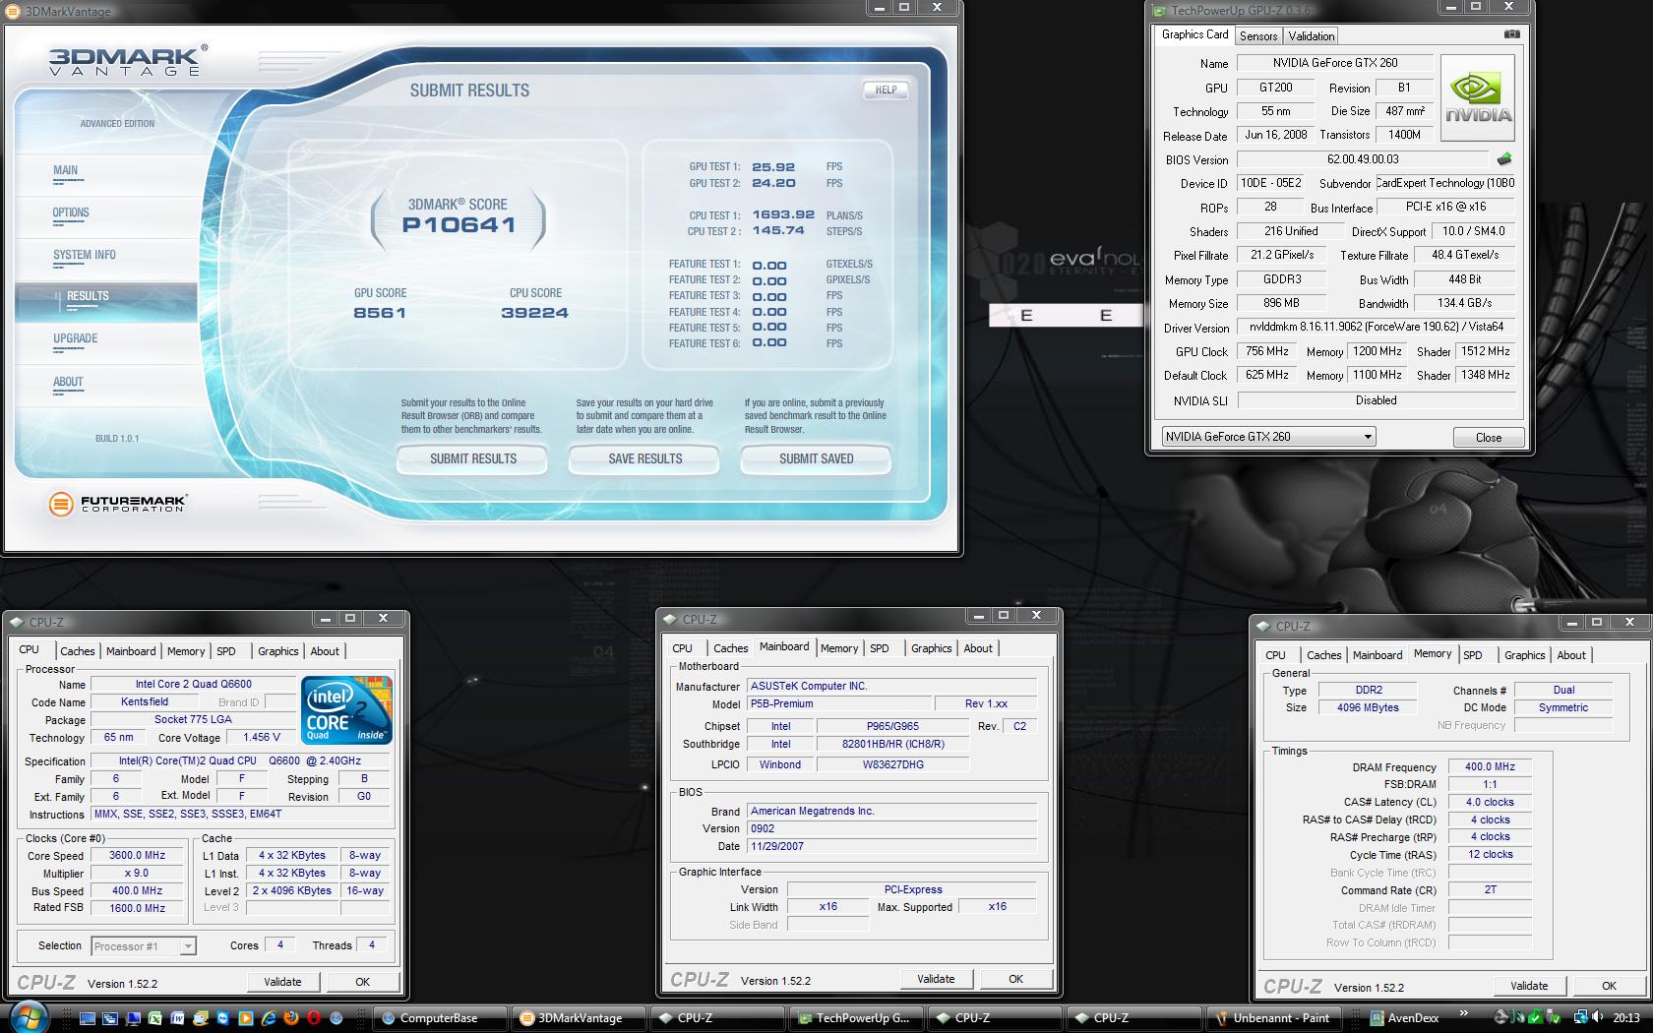The height and width of the screenshot is (1033, 1653).
Task: Show hidden taskbar toolbar items chevron
Action: click(x=1463, y=1012)
